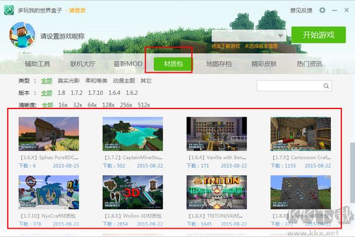The width and height of the screenshot is (355, 237).
Task: Go to the 地图存档 tab
Action: (219, 64)
